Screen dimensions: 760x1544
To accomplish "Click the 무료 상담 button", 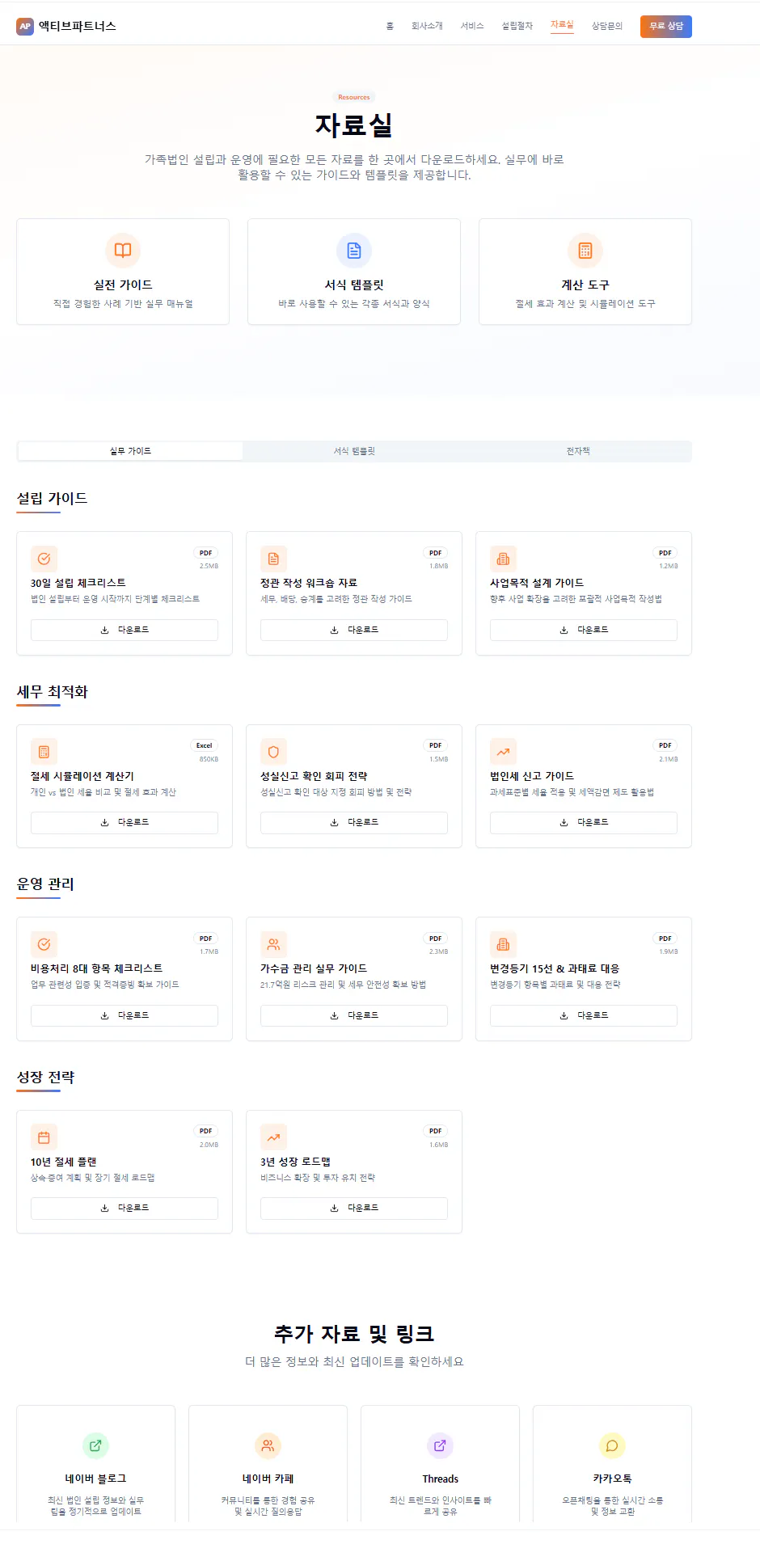I will pos(665,26).
